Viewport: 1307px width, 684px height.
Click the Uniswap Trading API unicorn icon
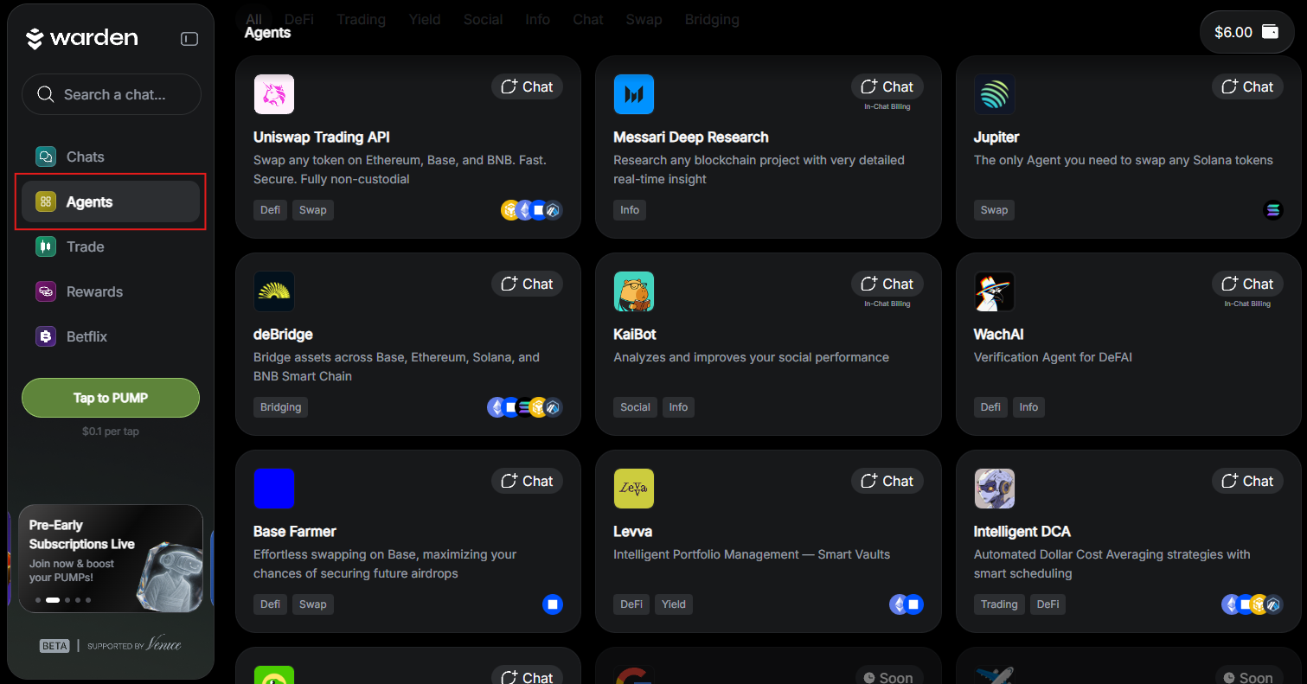point(274,94)
